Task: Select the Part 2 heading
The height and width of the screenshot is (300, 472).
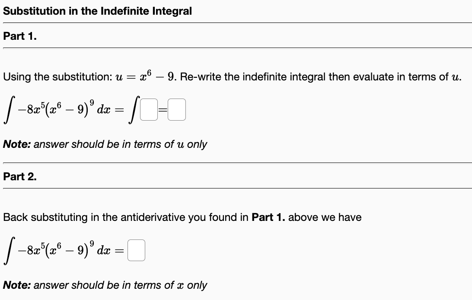Action: [x=19, y=177]
